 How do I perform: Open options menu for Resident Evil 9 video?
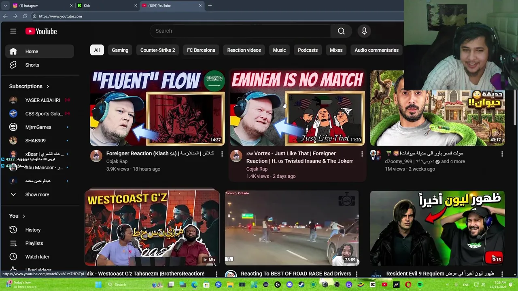(x=502, y=274)
